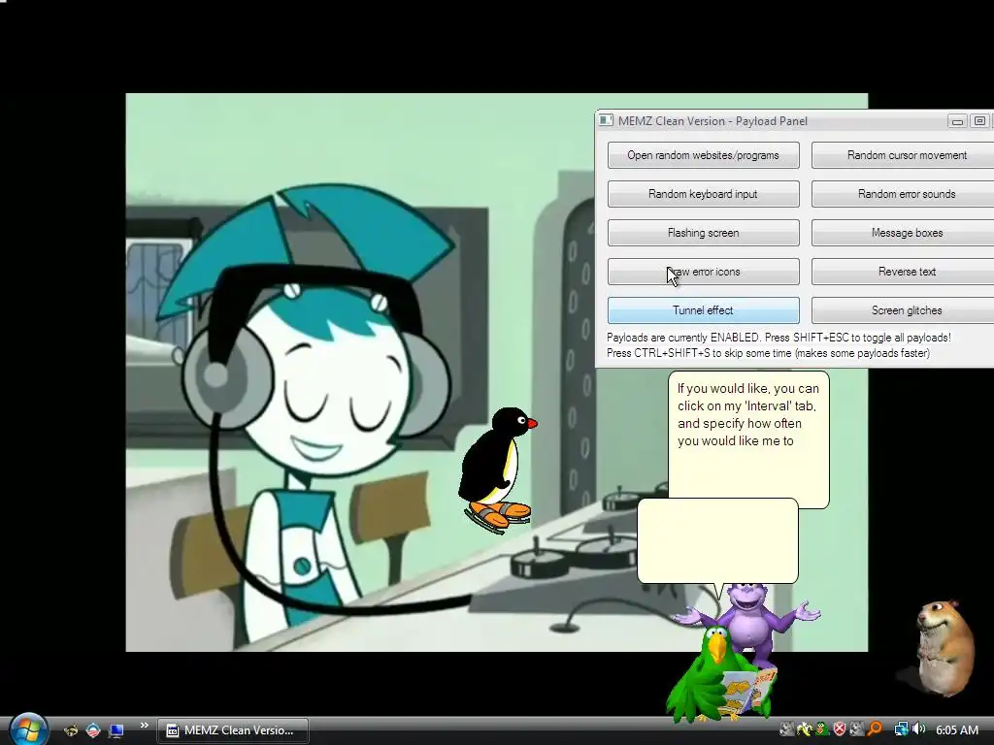This screenshot has width=994, height=745.
Task: Enable the Reverse text payload
Action: (903, 272)
